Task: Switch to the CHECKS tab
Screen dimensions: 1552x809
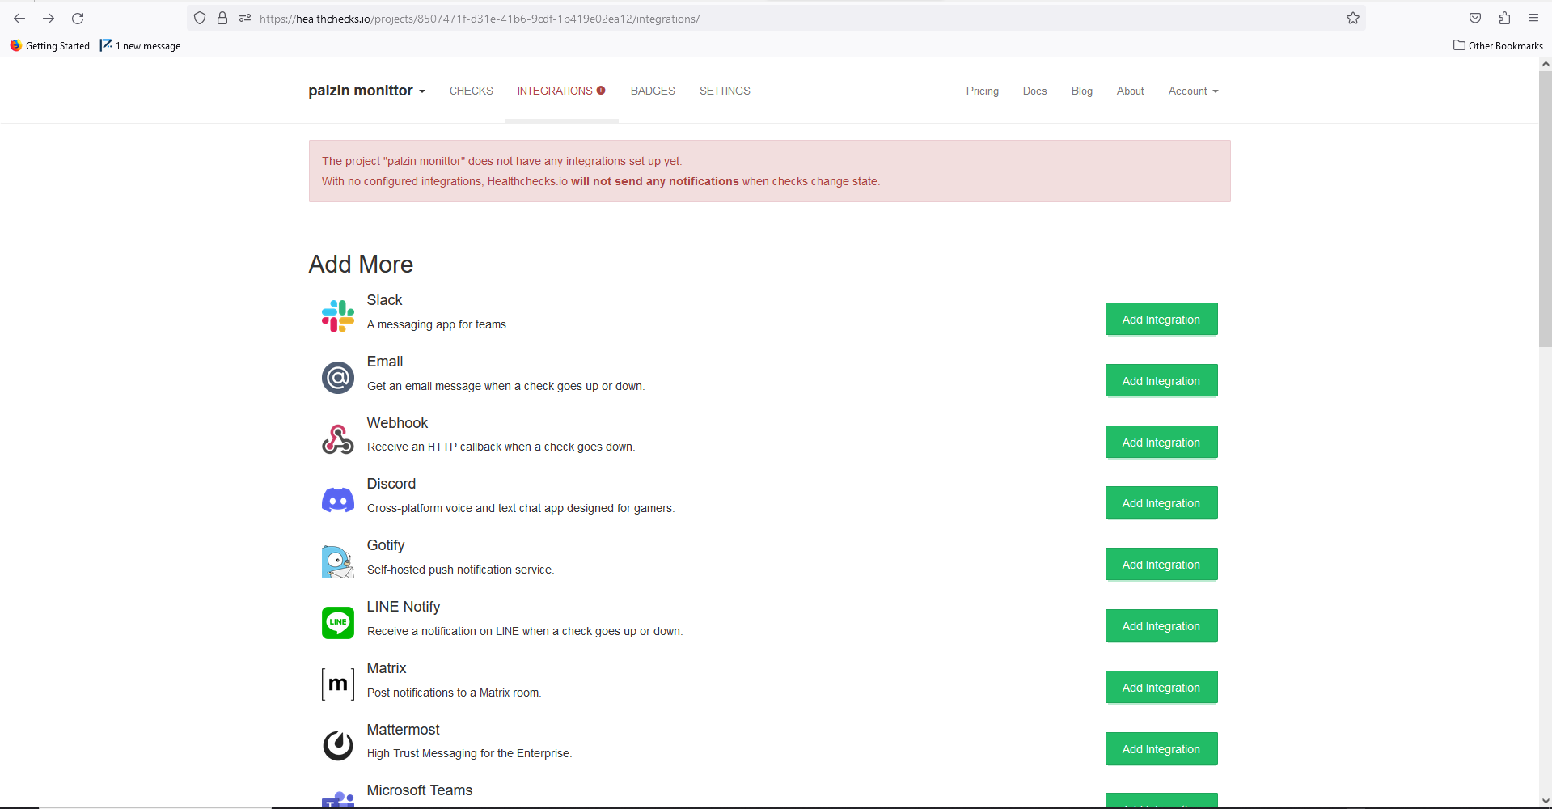Action: pyautogui.click(x=472, y=91)
